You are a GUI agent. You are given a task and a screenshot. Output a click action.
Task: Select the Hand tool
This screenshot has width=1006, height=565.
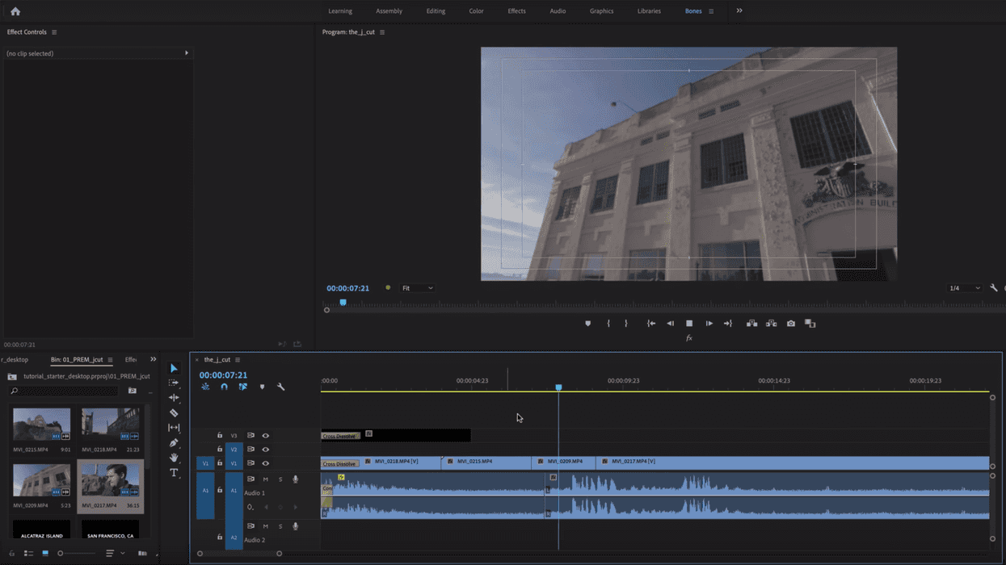pyautogui.click(x=174, y=458)
